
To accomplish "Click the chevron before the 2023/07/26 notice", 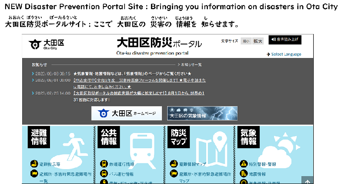I will pos(33,93).
